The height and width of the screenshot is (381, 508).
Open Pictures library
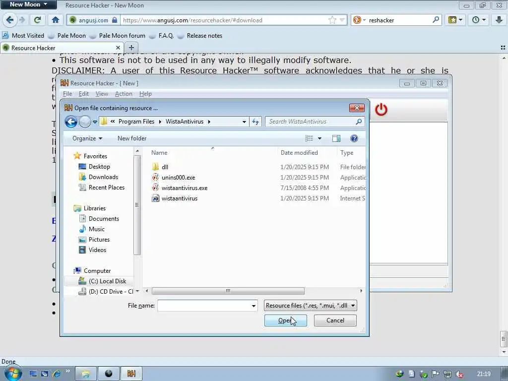(x=99, y=240)
